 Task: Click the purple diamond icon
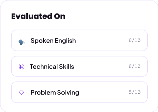pyautogui.click(x=21, y=92)
